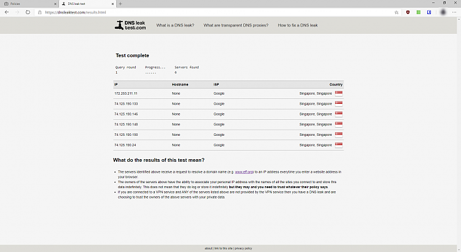Viewport: 461px width, 252px height.
Task: Open the blurred profile avatar
Action: point(443,12)
